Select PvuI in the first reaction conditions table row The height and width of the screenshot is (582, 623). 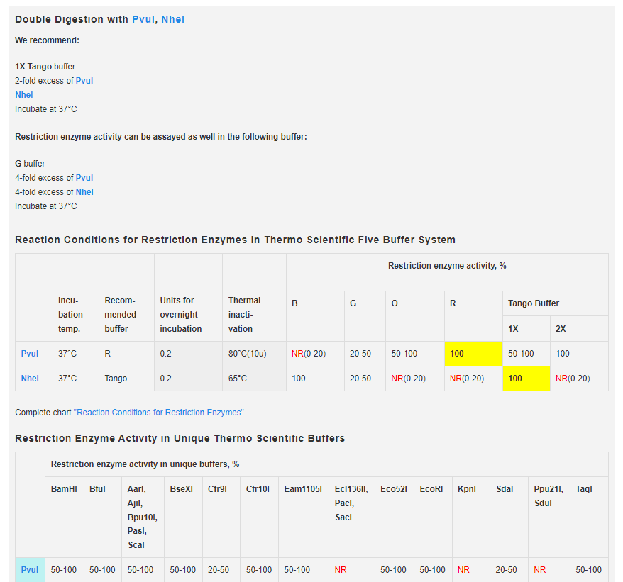click(x=29, y=353)
